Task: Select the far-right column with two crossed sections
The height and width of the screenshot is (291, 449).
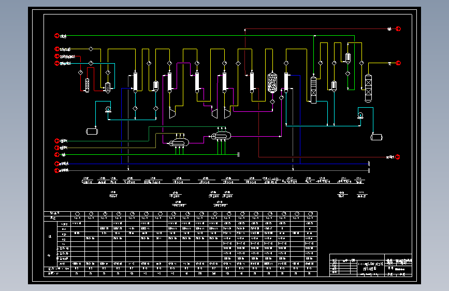Action: tap(368, 88)
